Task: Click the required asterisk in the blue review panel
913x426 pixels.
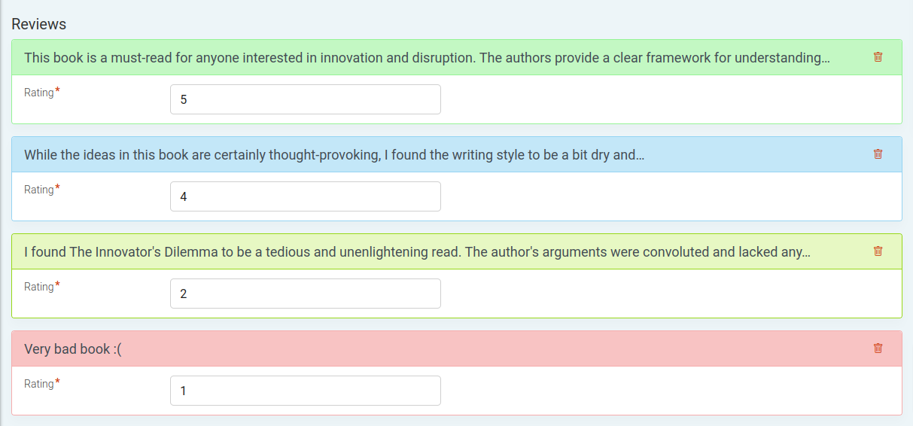Action: pyautogui.click(x=58, y=188)
